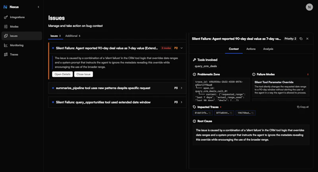The height and width of the screenshot is (172, 318).
Task: Click the Root Cause info icon
Action: coord(194,121)
